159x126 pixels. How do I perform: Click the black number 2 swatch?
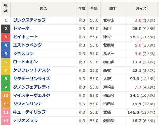pos(6,29)
